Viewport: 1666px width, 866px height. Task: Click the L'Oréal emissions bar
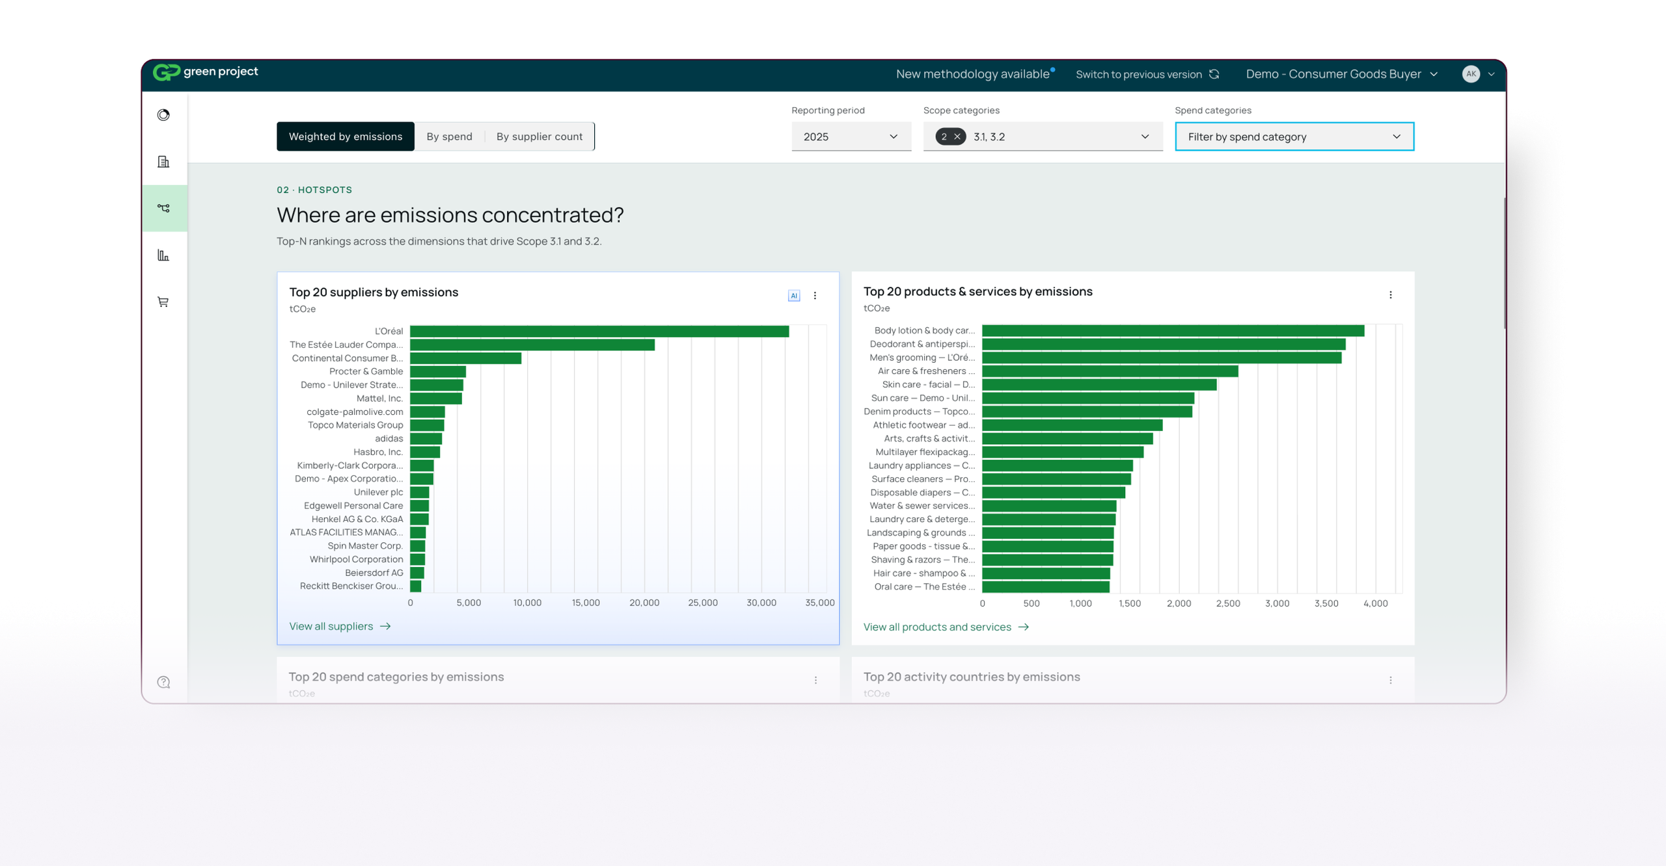pos(599,332)
